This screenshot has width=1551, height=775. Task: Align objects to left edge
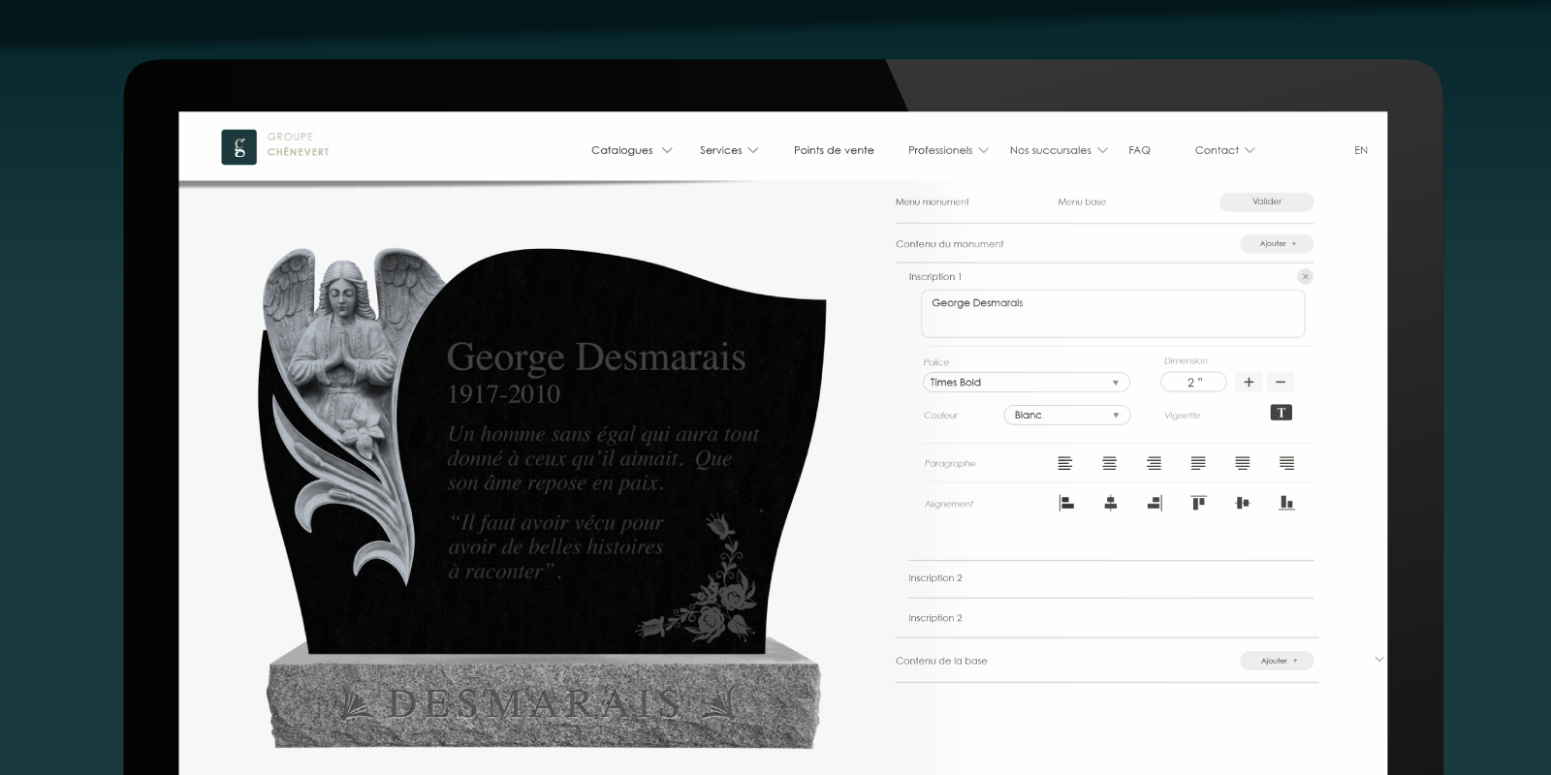1066,503
